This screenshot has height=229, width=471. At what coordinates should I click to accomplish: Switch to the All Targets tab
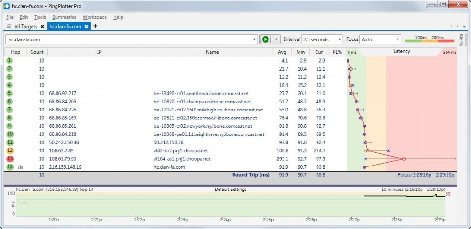tap(25, 26)
